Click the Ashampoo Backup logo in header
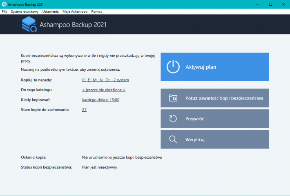The image size is (290, 196). pos(29,24)
